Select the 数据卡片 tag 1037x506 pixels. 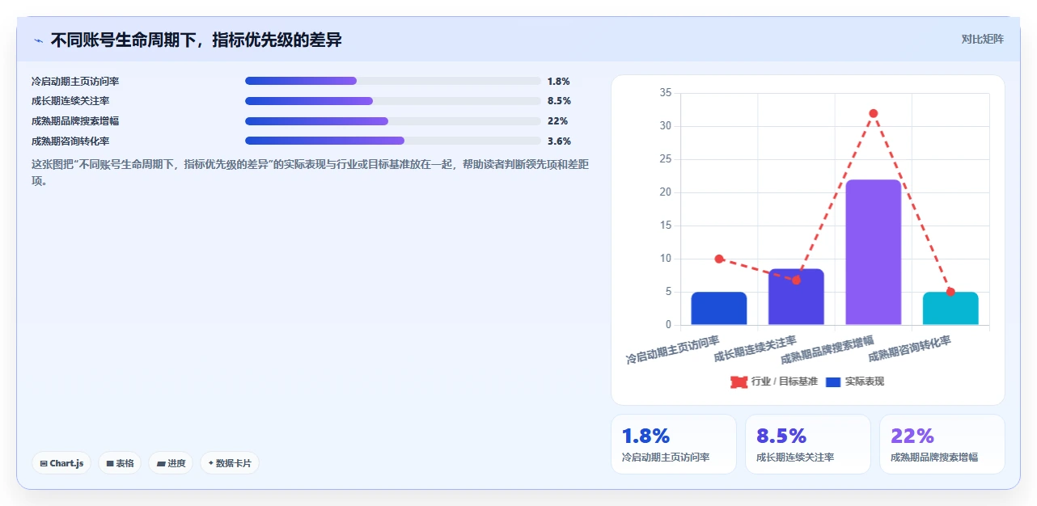230,463
